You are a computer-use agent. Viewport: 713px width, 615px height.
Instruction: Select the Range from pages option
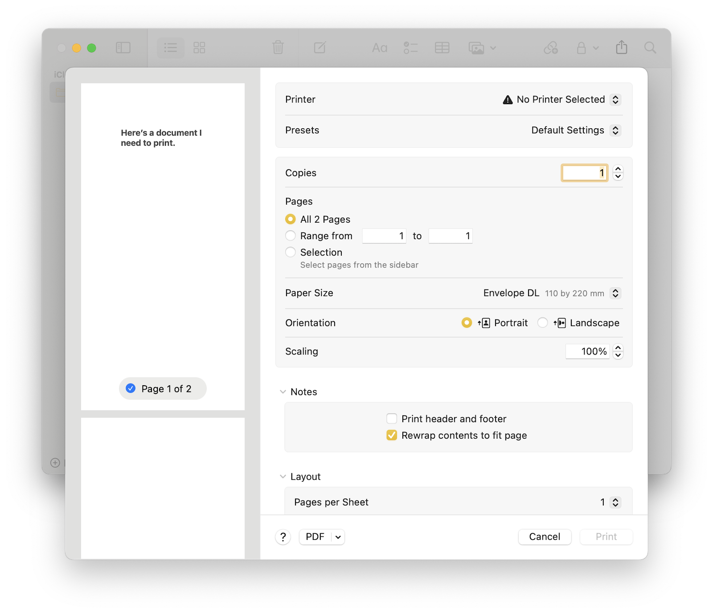point(291,236)
